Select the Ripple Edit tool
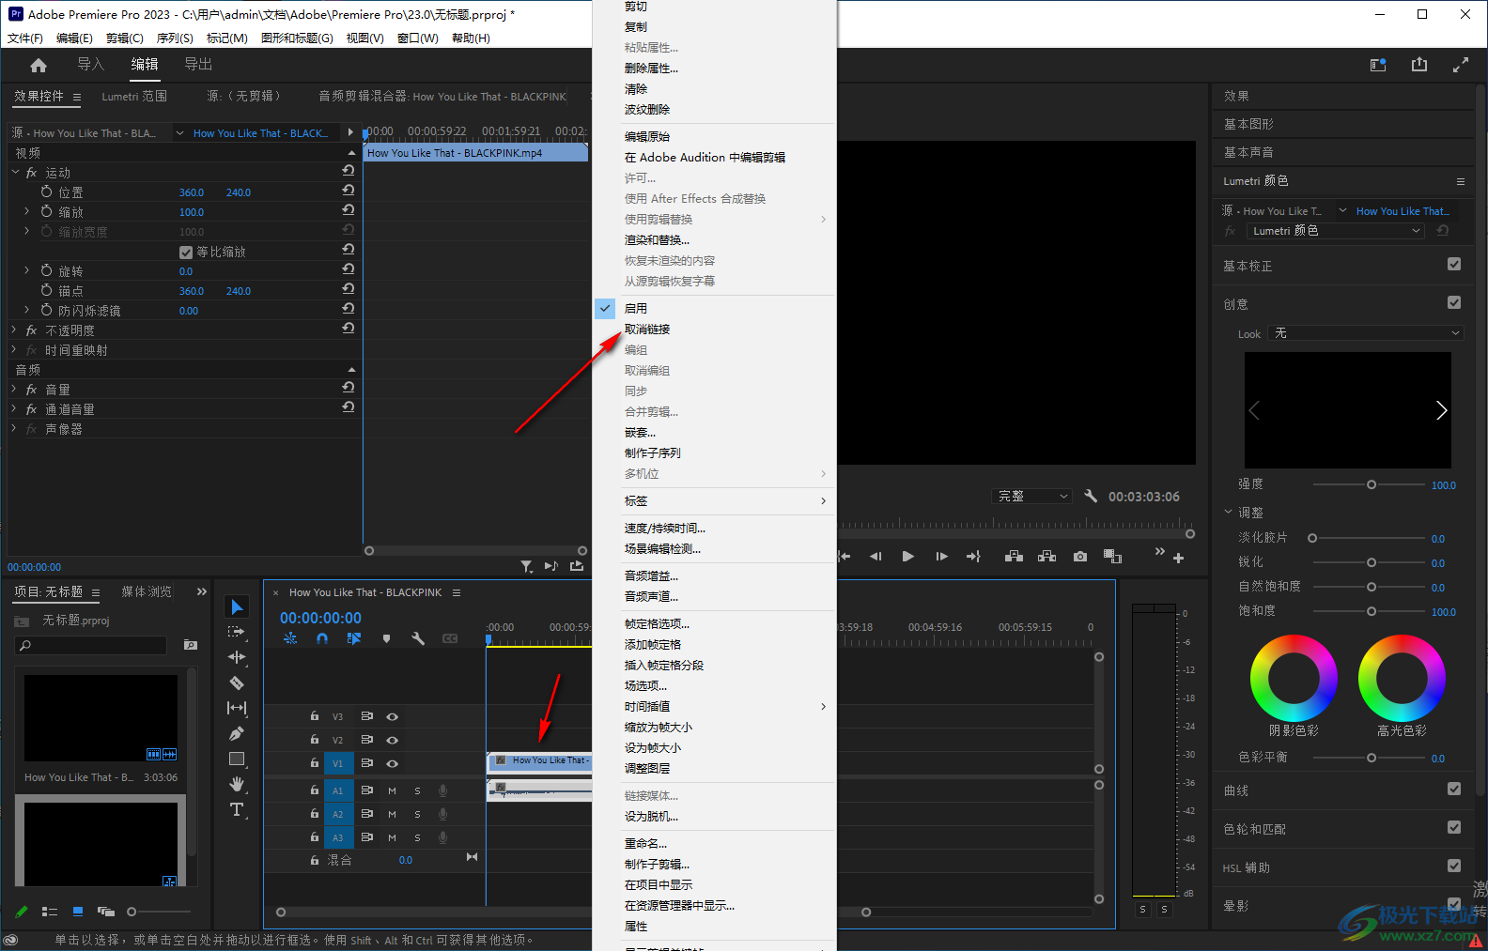1488x951 pixels. coord(237,657)
